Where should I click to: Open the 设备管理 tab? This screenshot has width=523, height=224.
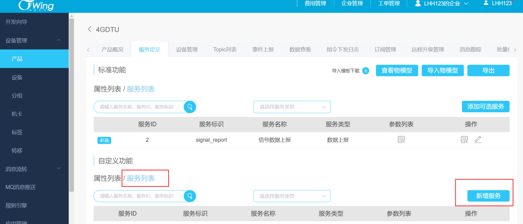pos(187,49)
